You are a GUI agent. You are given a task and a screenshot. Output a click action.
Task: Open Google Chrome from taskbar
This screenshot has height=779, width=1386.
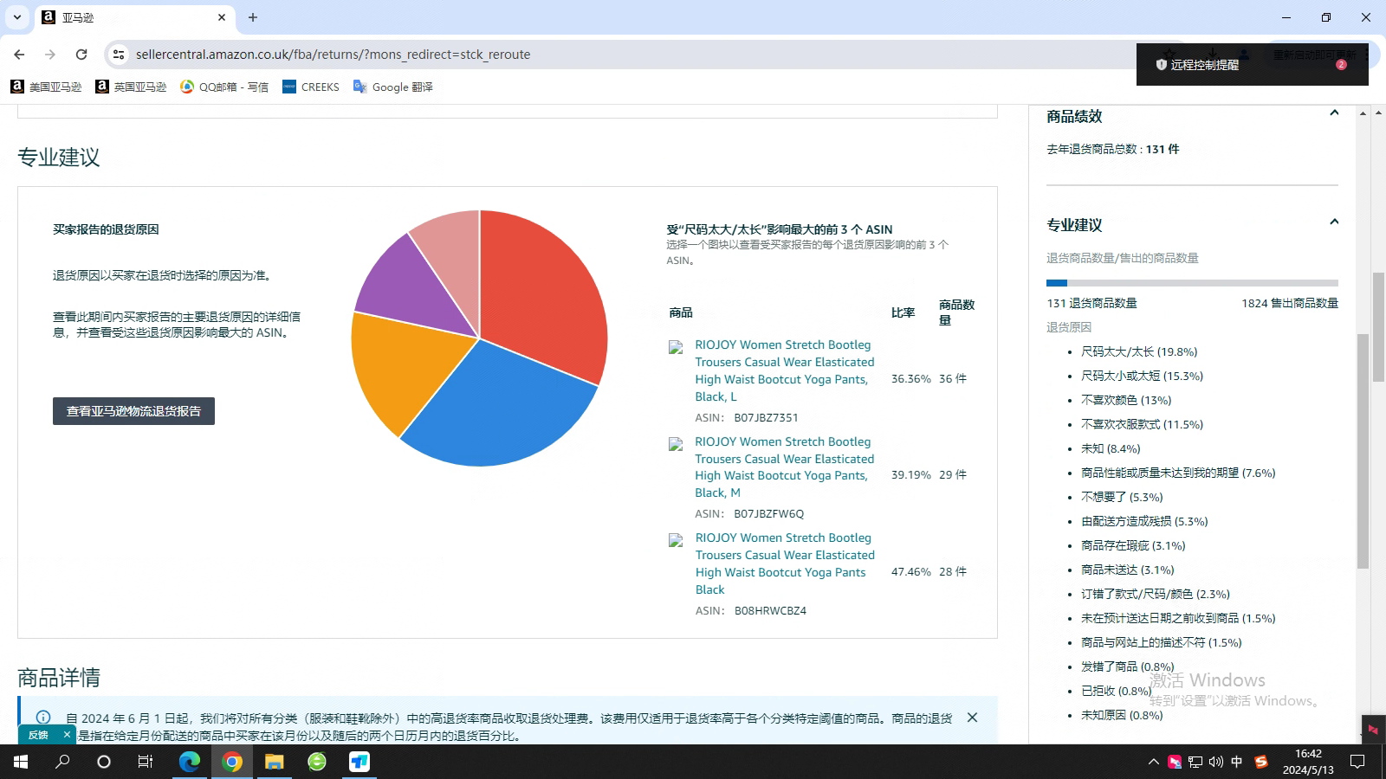tap(231, 762)
